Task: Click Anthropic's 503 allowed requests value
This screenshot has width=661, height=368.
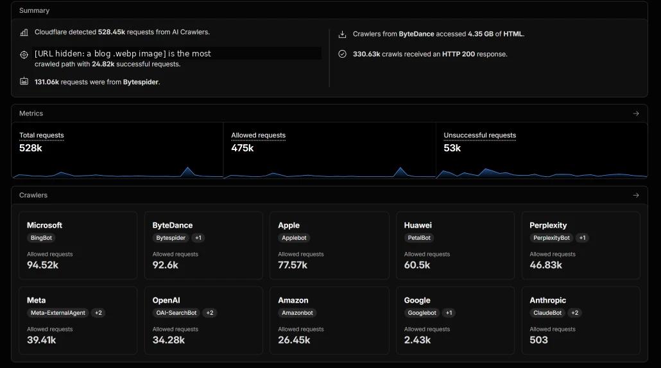Action: (539, 340)
